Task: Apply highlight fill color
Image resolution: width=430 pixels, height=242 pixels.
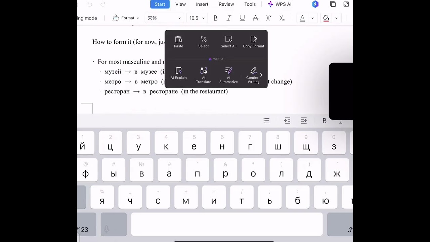Action: (x=326, y=18)
